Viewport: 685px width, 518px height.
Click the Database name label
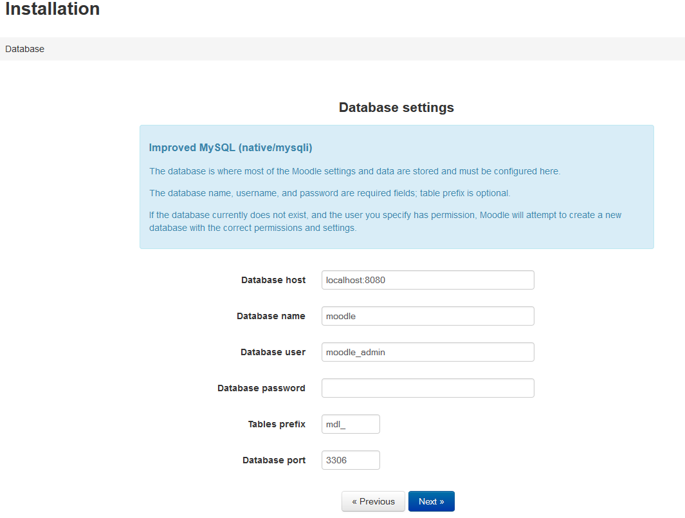click(x=271, y=315)
